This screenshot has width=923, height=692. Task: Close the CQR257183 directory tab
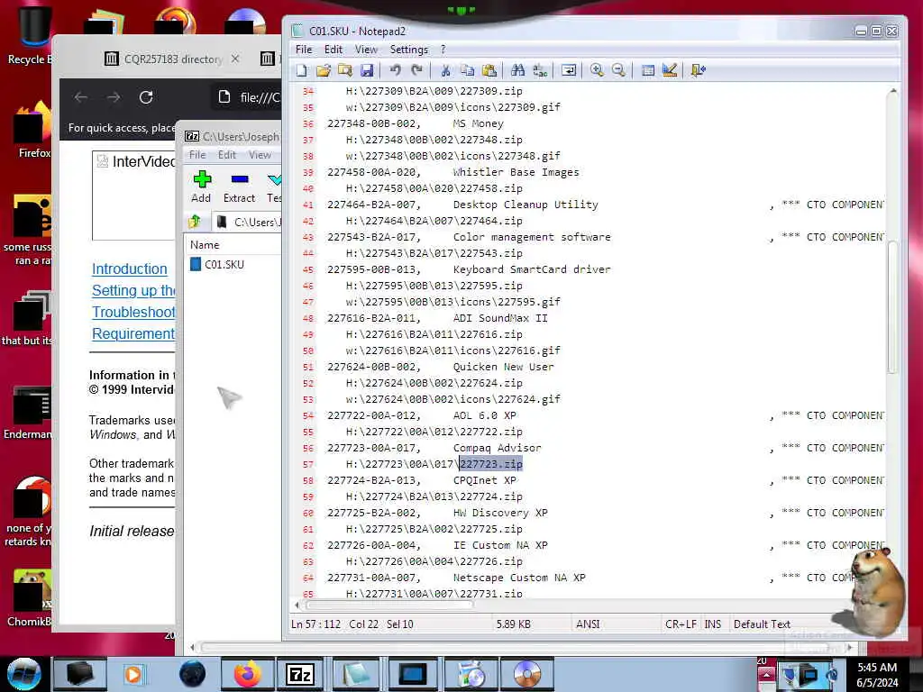point(235,59)
